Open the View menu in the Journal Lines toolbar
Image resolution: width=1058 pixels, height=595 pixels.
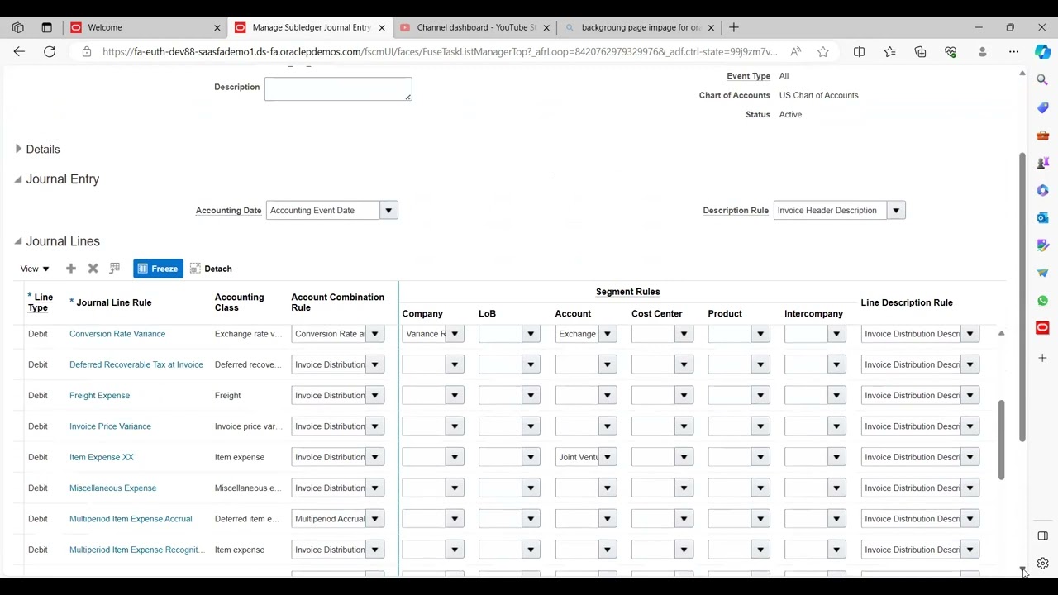[35, 269]
